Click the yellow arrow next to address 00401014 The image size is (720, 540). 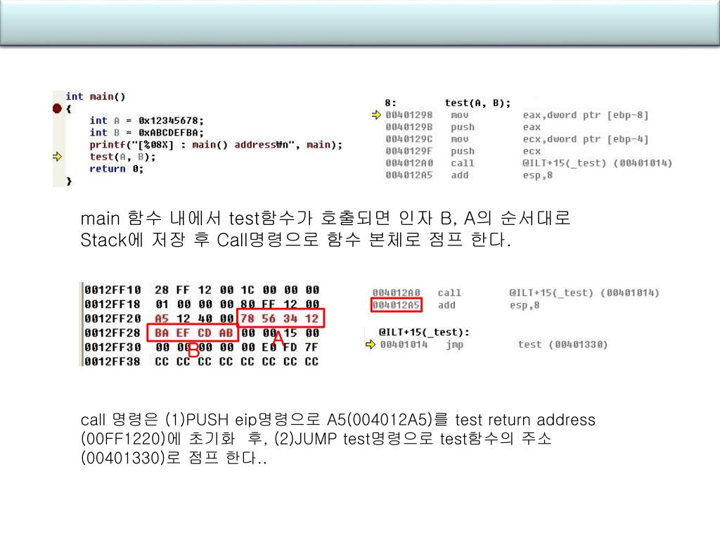pyautogui.click(x=370, y=345)
